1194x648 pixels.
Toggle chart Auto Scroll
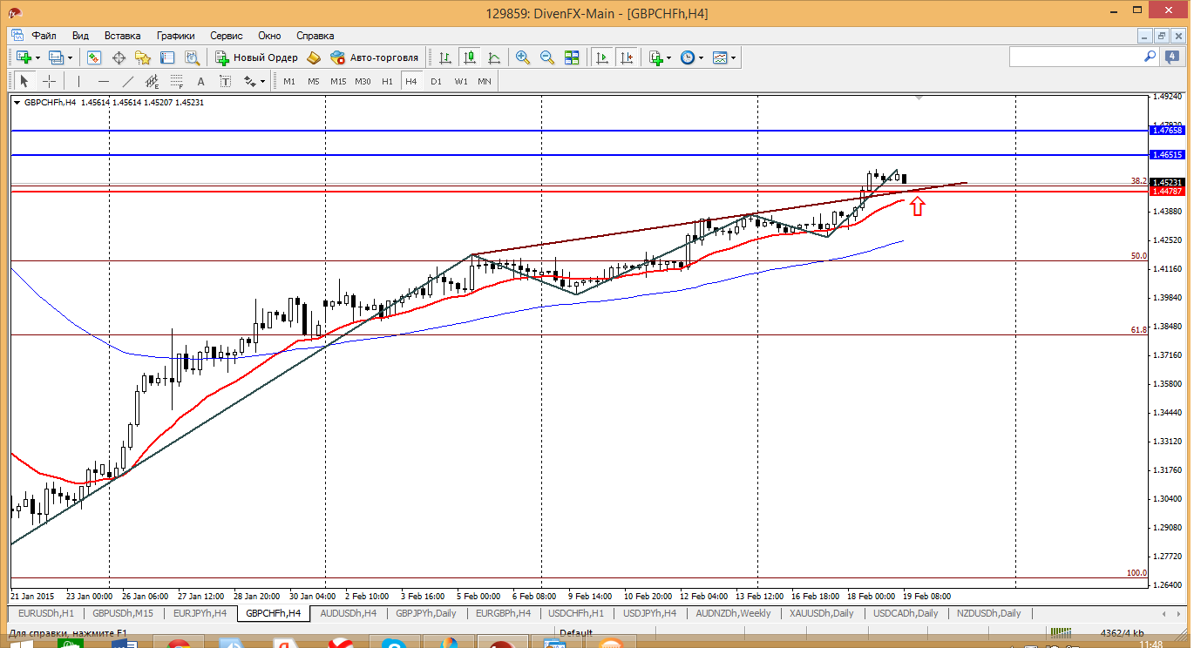pos(602,57)
